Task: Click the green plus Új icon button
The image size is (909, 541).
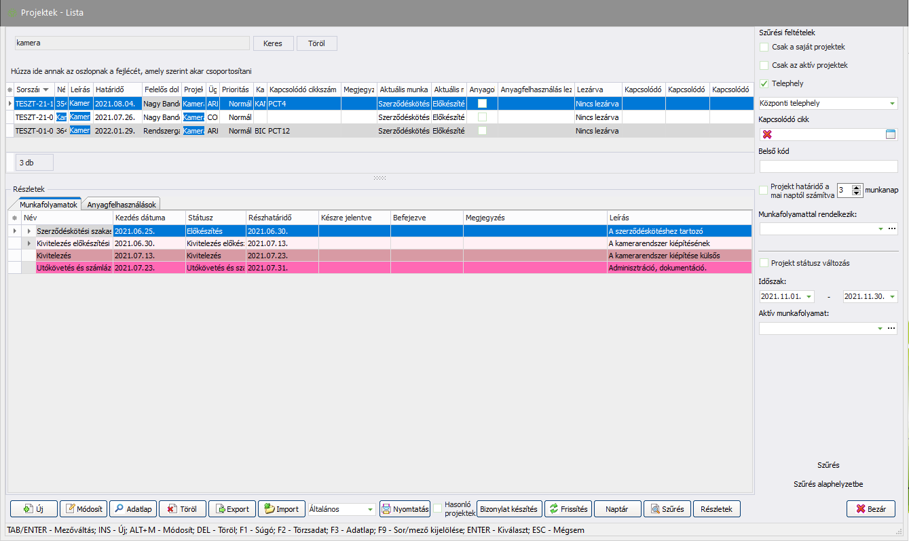Action: pos(33,509)
